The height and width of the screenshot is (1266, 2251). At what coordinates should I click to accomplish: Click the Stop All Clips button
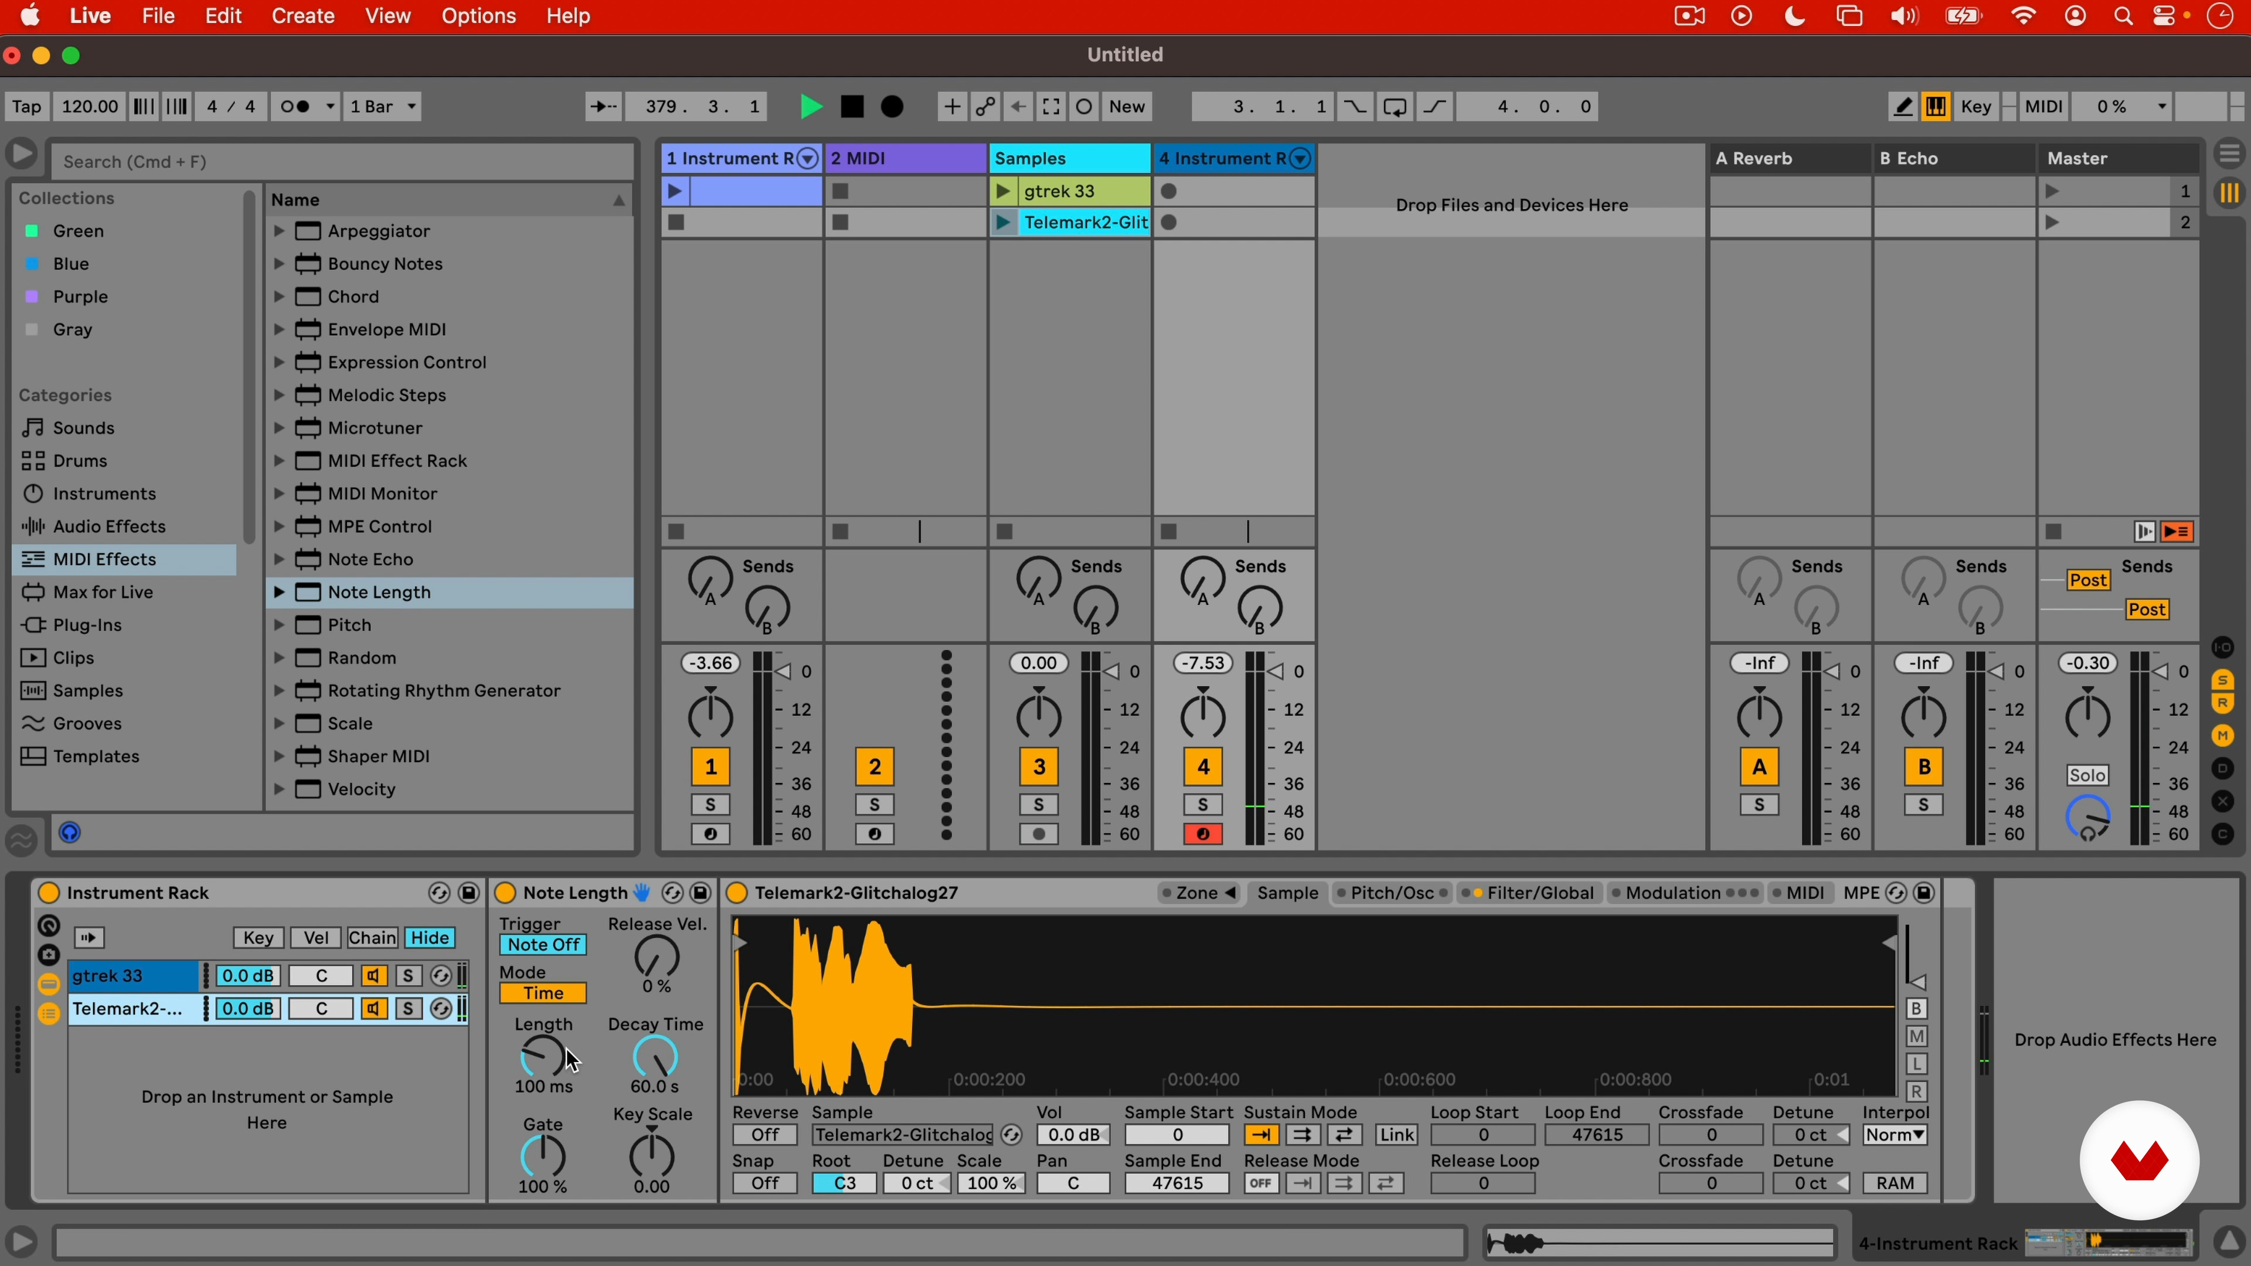[2053, 531]
